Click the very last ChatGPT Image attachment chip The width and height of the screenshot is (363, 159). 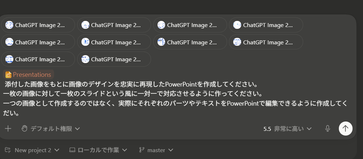(x=114, y=59)
